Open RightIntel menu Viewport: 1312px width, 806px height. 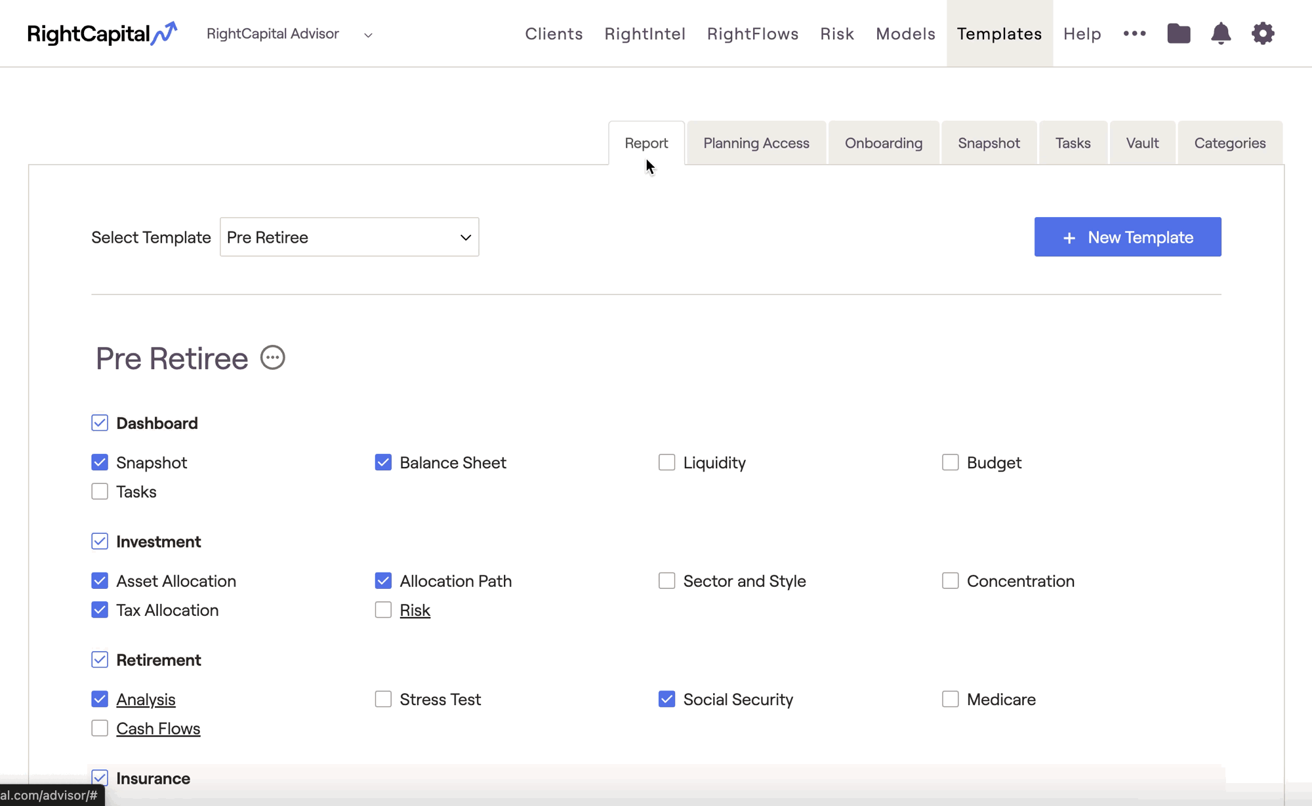click(x=645, y=33)
